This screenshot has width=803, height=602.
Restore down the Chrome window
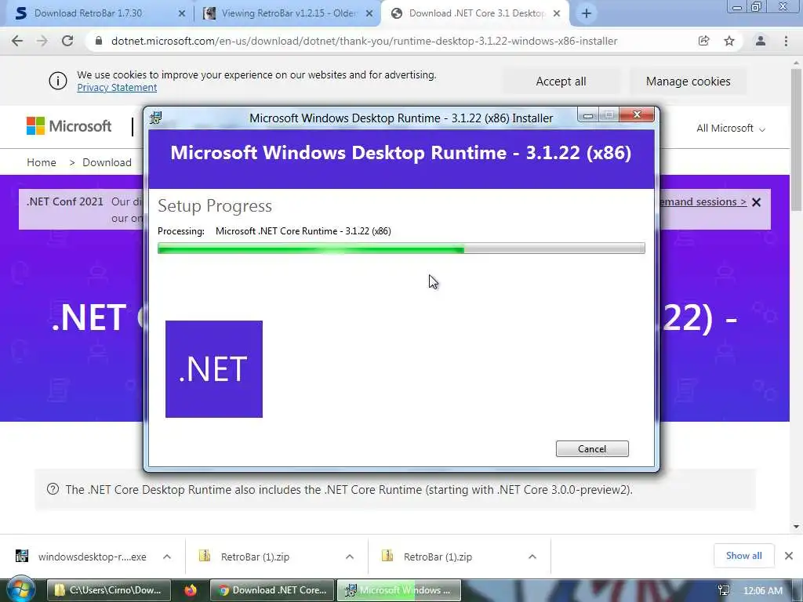click(x=757, y=7)
